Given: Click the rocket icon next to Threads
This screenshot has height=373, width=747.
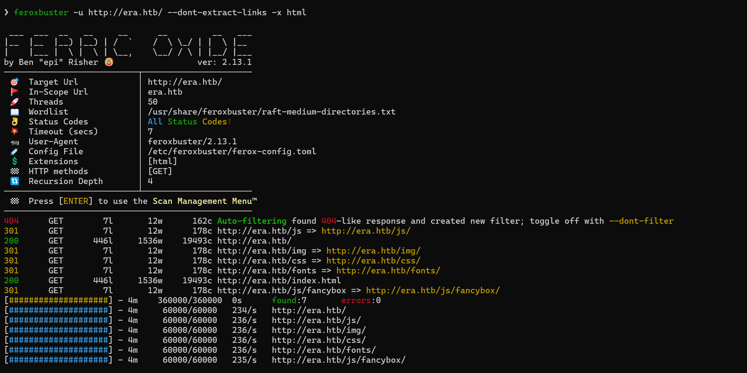Looking at the screenshot, I should (x=15, y=102).
